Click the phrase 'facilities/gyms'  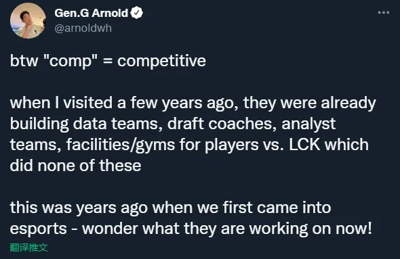(121, 145)
